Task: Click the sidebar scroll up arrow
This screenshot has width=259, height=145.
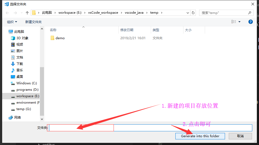Action: click(x=42, y=29)
